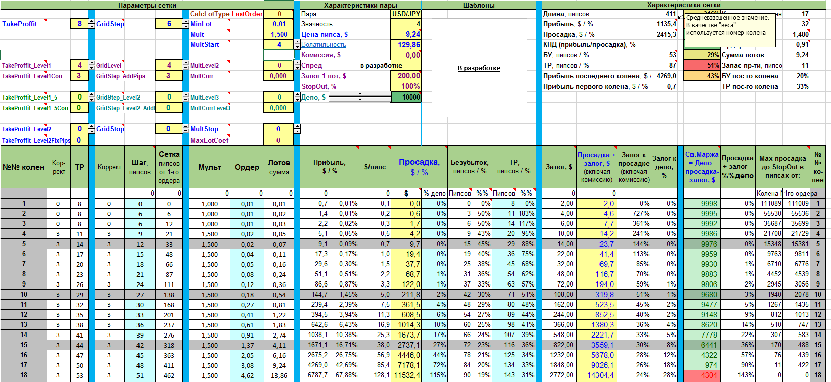
Task: Click the MultStop spinner control
Action: [x=297, y=129]
